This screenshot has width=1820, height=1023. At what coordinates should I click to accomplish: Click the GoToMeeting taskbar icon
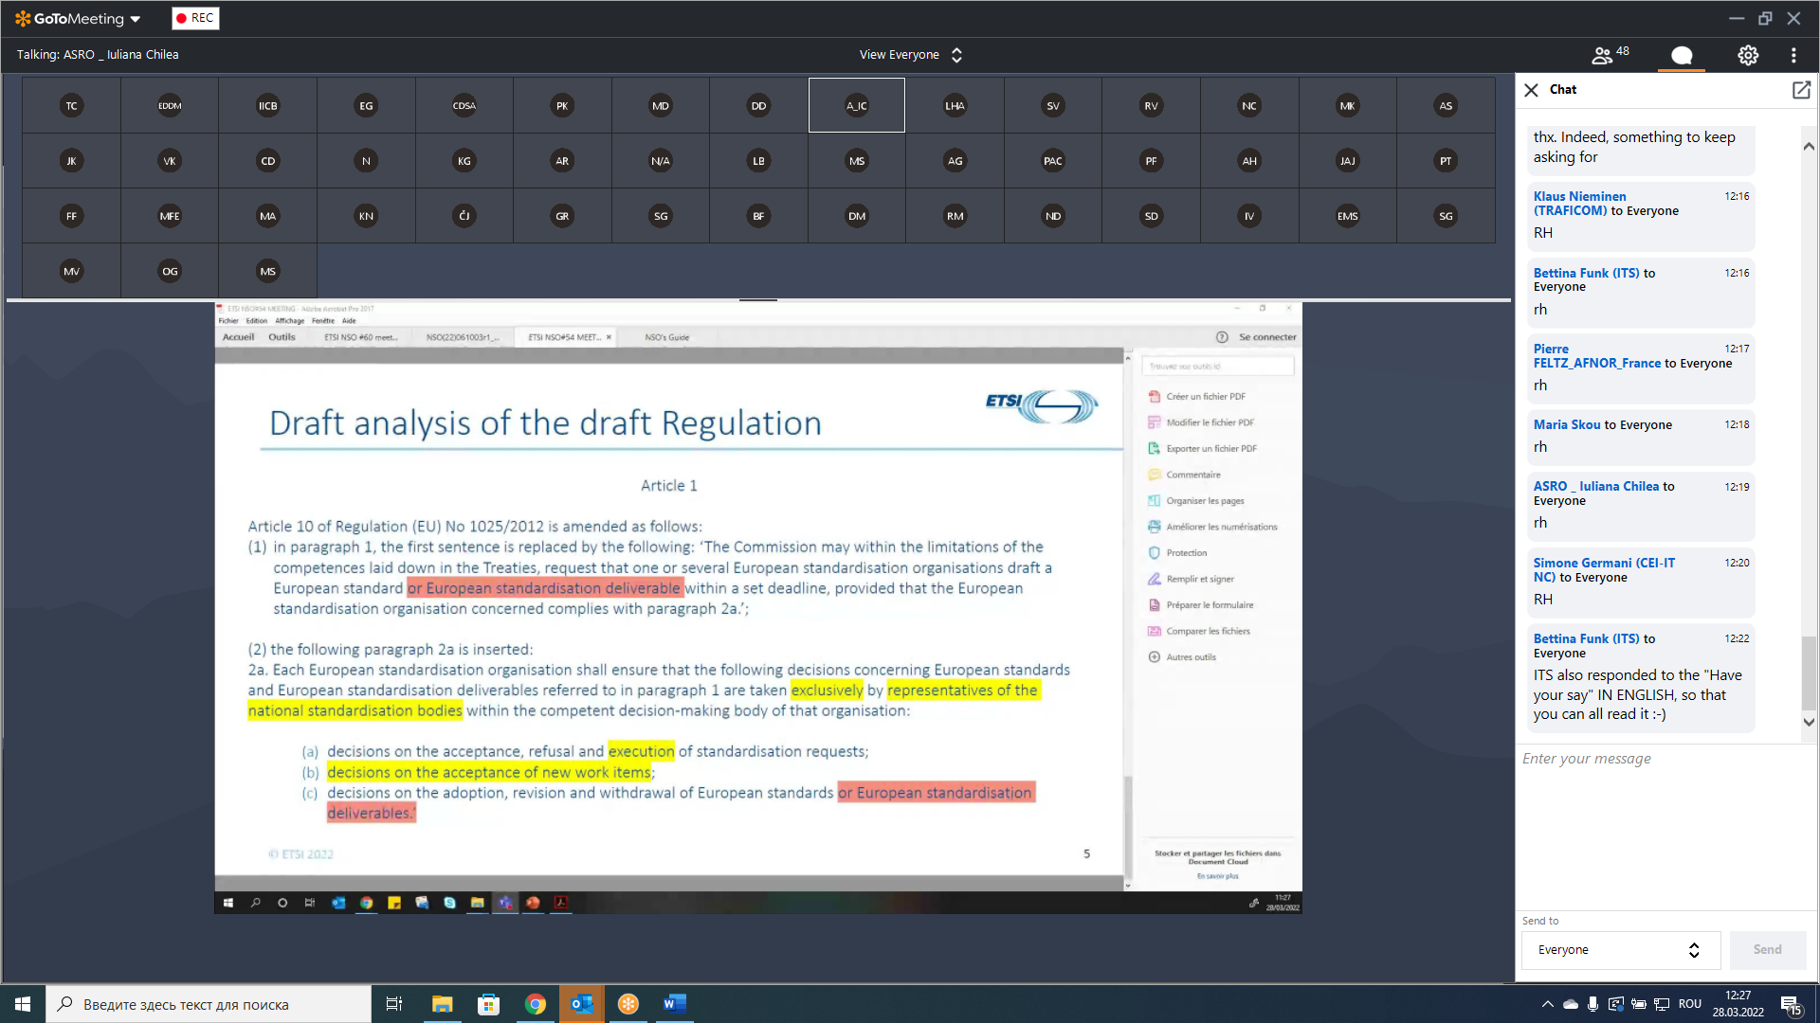point(628,1004)
